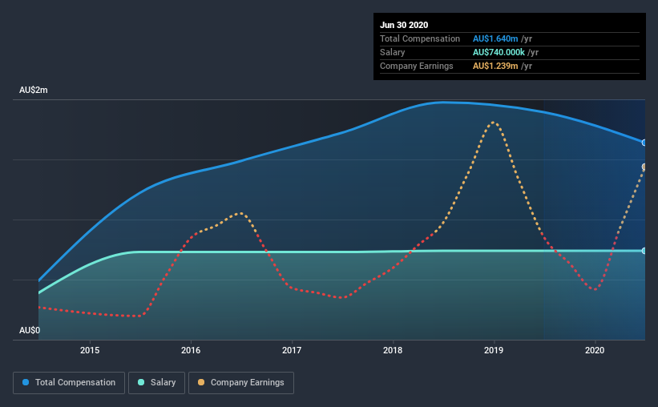Click the Company Earnings endpoint marker on chart

[644, 167]
